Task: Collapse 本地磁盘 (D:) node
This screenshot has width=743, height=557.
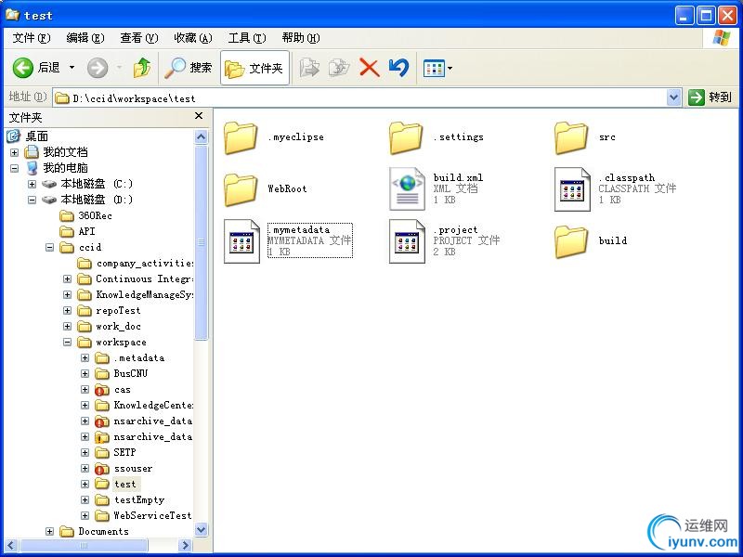Action: pyautogui.click(x=32, y=200)
